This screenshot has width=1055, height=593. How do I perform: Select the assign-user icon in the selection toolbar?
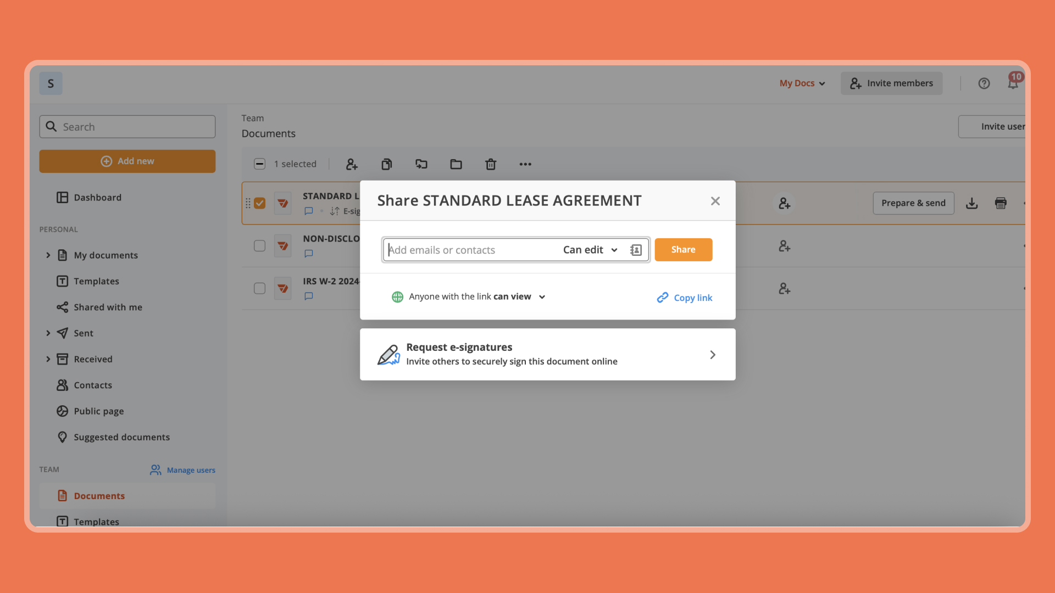(351, 164)
